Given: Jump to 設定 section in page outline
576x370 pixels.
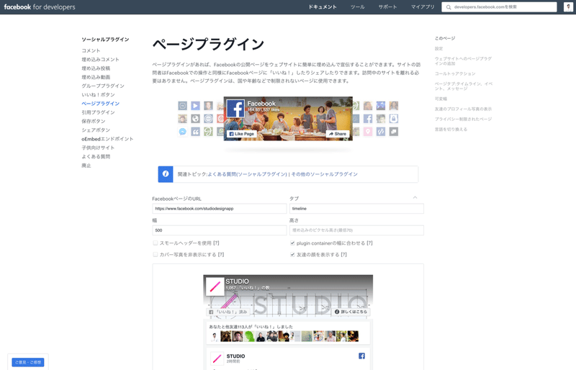Looking at the screenshot, I should pos(438,48).
